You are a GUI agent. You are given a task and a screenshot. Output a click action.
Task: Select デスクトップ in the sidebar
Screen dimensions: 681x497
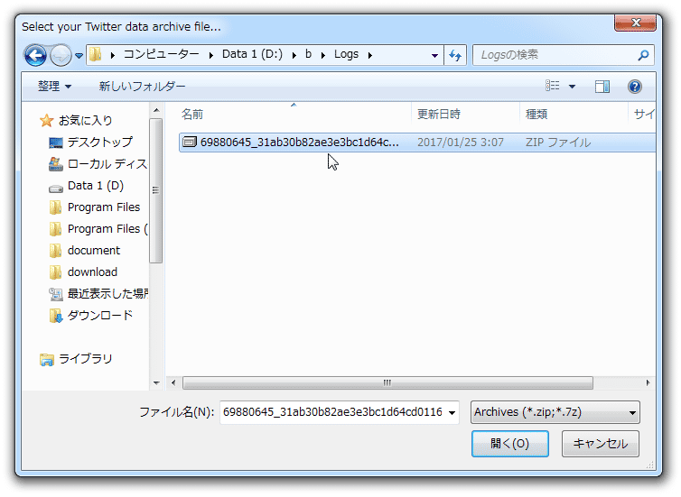click(x=100, y=142)
